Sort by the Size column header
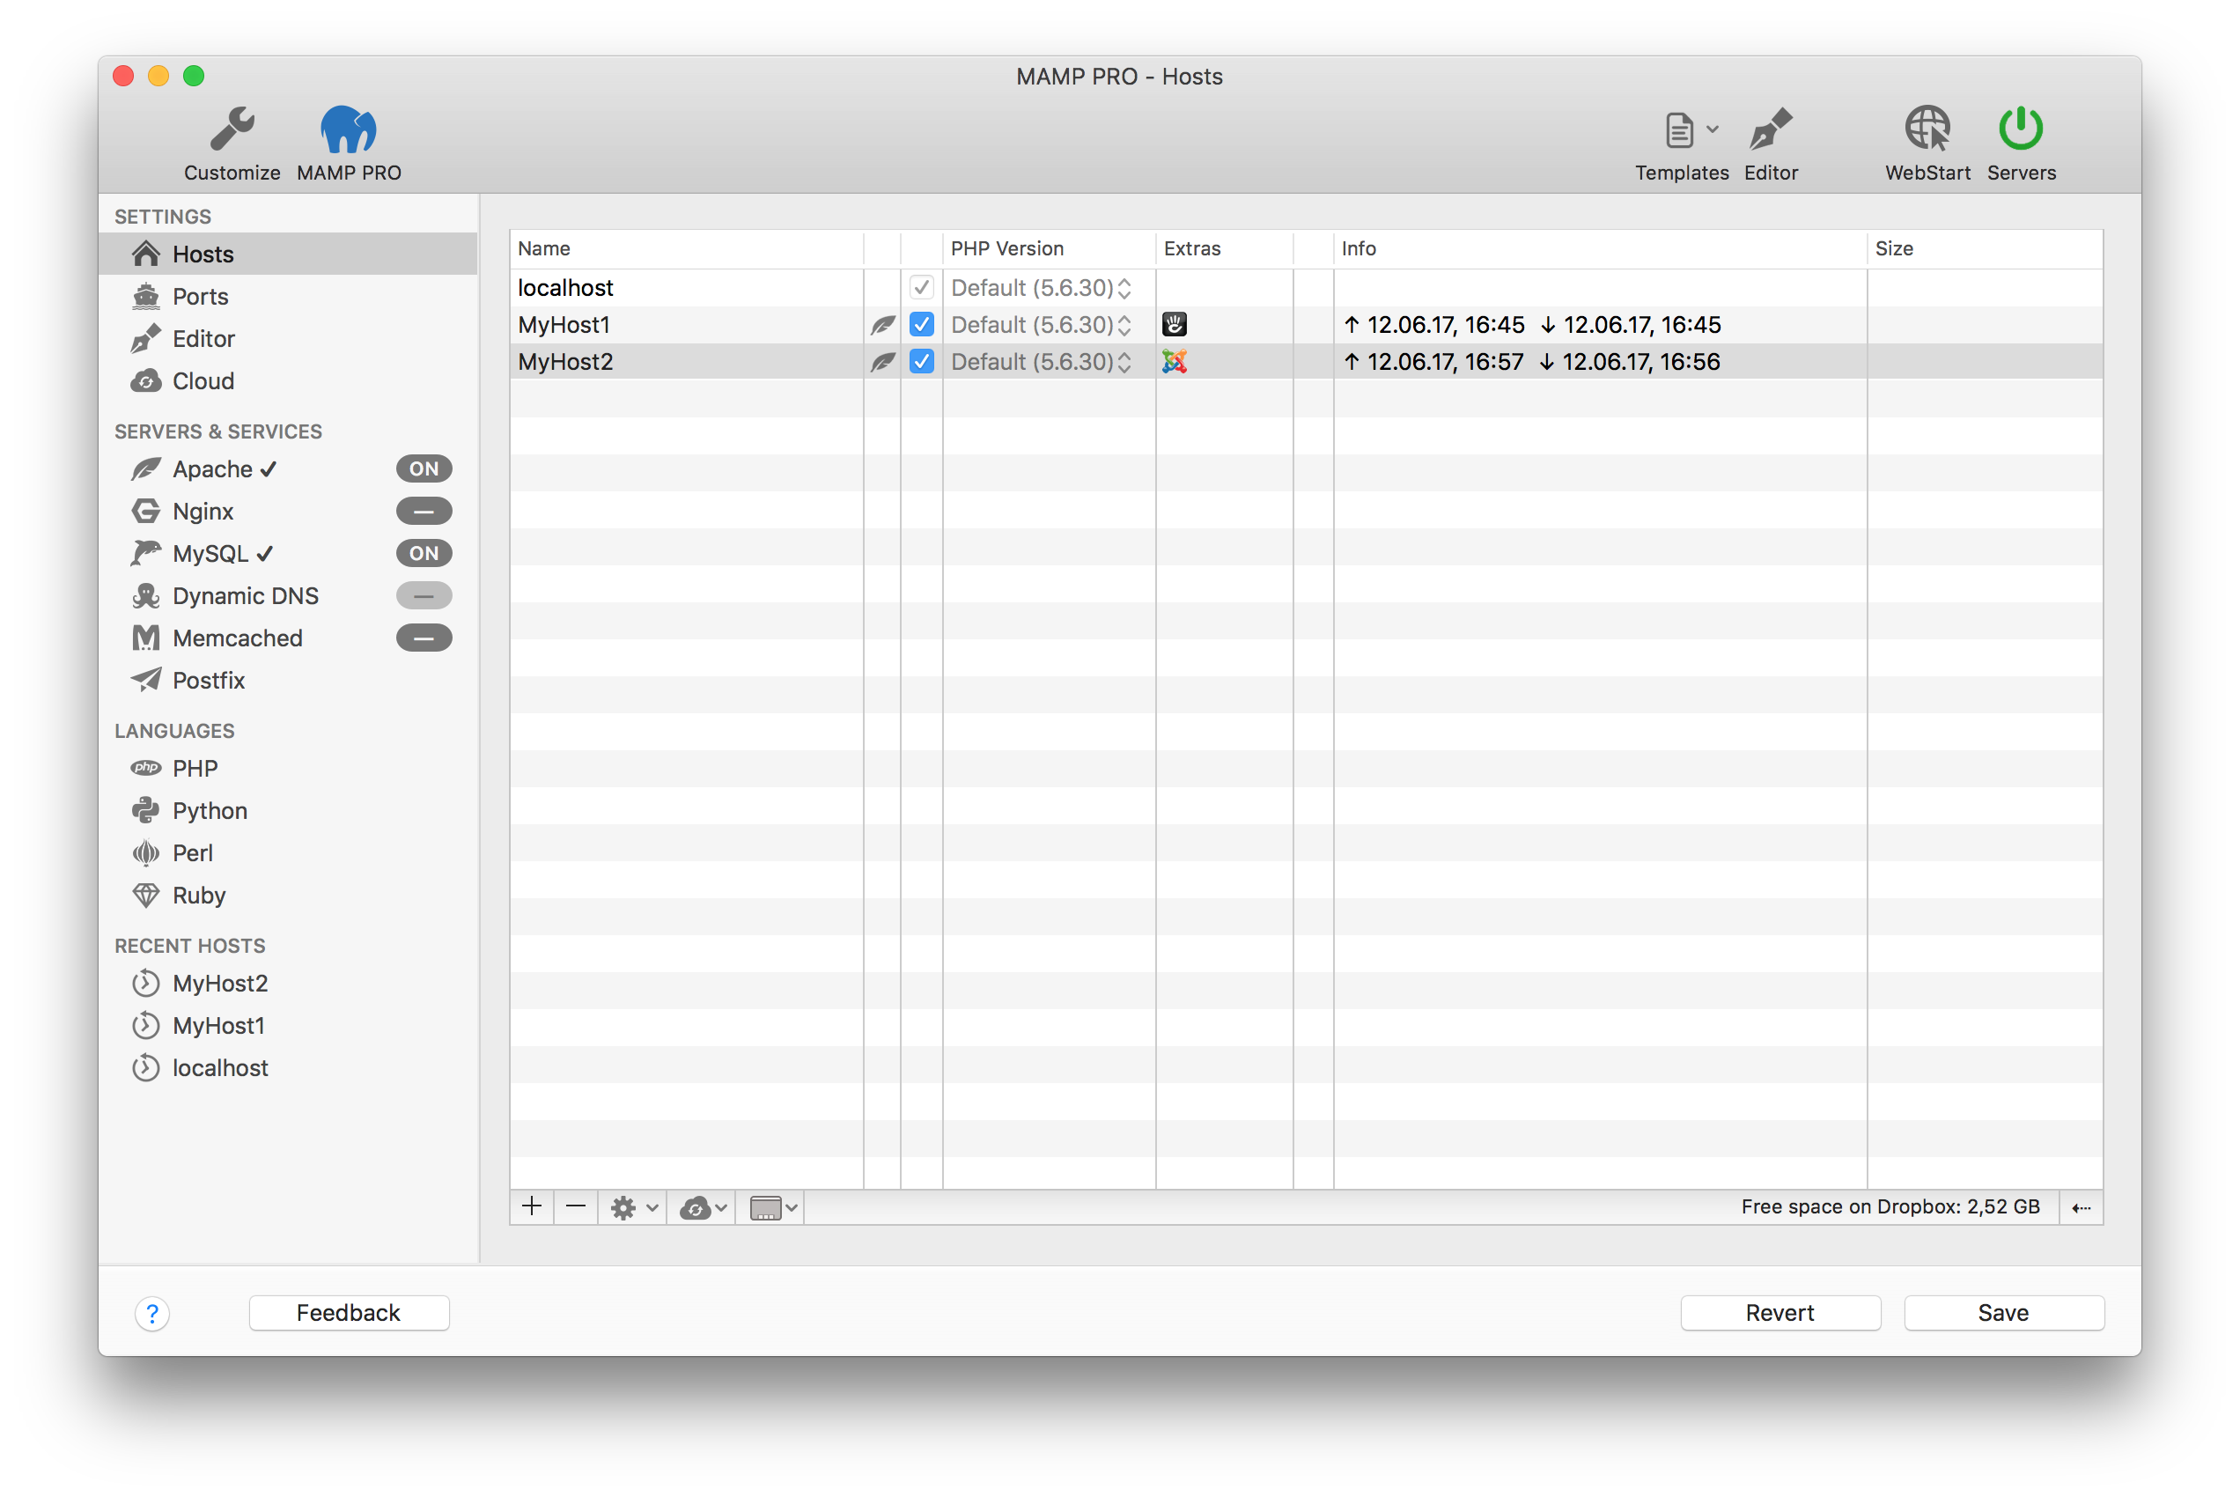Viewport: 2240px width, 1497px height. (1985, 248)
